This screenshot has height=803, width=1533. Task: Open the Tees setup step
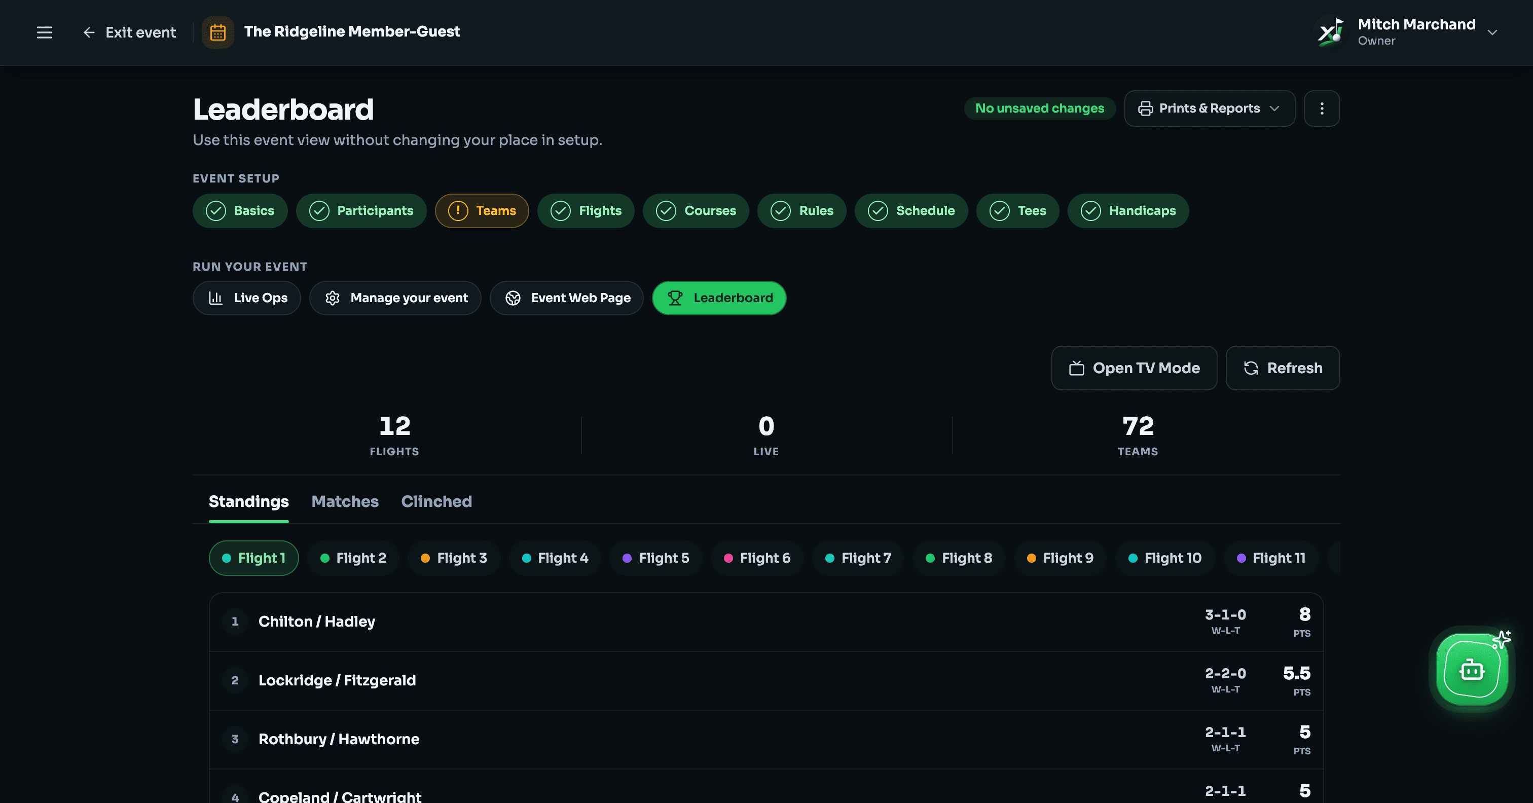(1017, 211)
